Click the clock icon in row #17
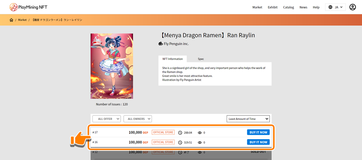362x160 pixels. pos(180,132)
